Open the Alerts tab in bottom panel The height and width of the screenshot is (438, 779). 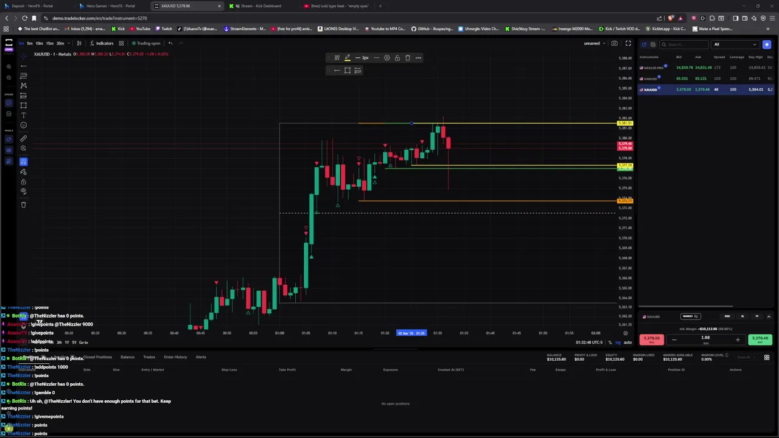(201, 357)
